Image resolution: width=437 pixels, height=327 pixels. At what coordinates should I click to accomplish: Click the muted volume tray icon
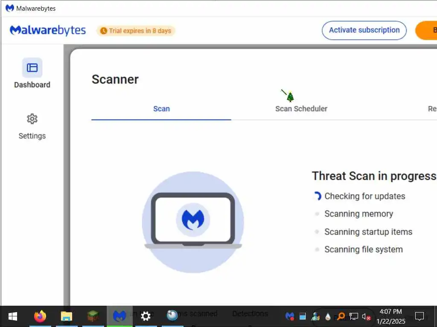coord(366,316)
